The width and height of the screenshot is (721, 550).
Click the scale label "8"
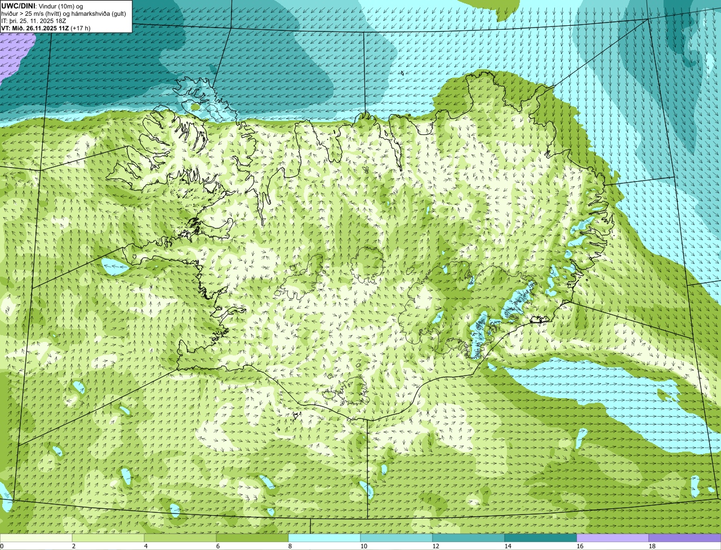[x=290, y=546]
